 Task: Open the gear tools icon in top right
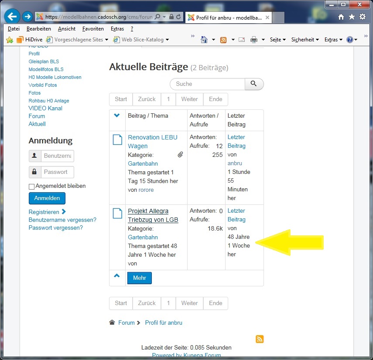click(x=362, y=17)
